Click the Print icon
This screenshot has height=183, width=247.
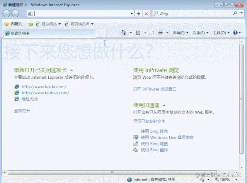point(160,33)
